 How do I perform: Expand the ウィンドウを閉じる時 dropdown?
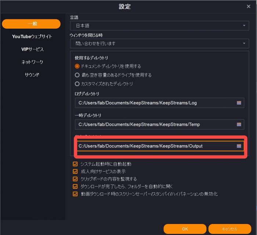(159, 44)
